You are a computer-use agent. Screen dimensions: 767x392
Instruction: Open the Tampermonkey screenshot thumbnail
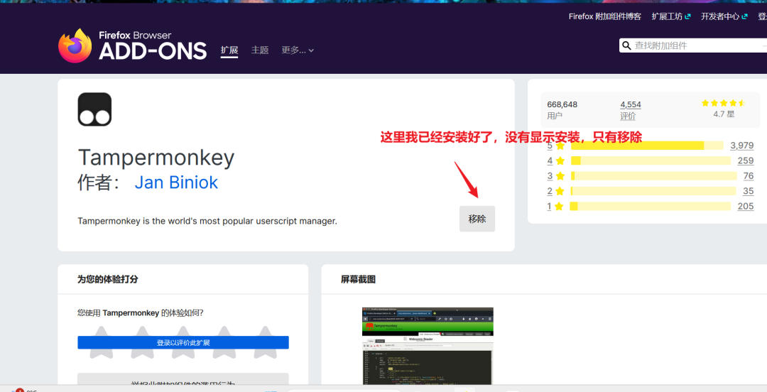click(x=428, y=346)
